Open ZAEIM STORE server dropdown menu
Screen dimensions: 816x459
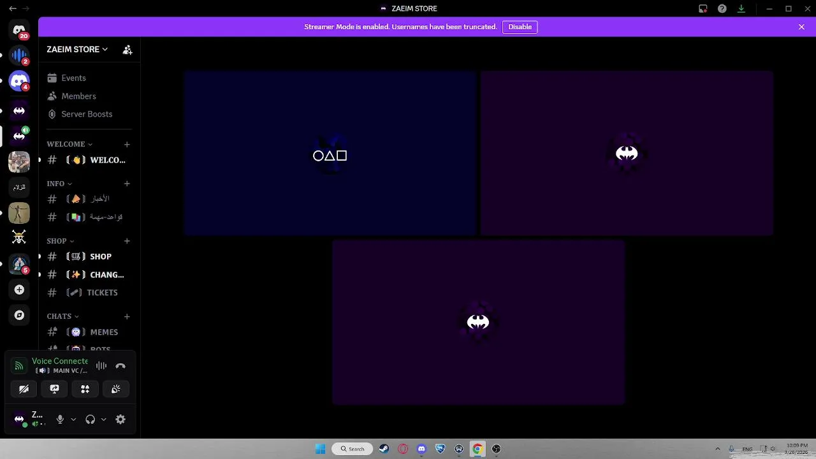point(77,49)
